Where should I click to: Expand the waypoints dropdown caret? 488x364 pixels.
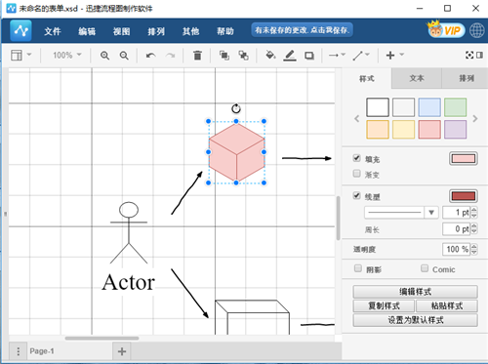[x=367, y=55]
